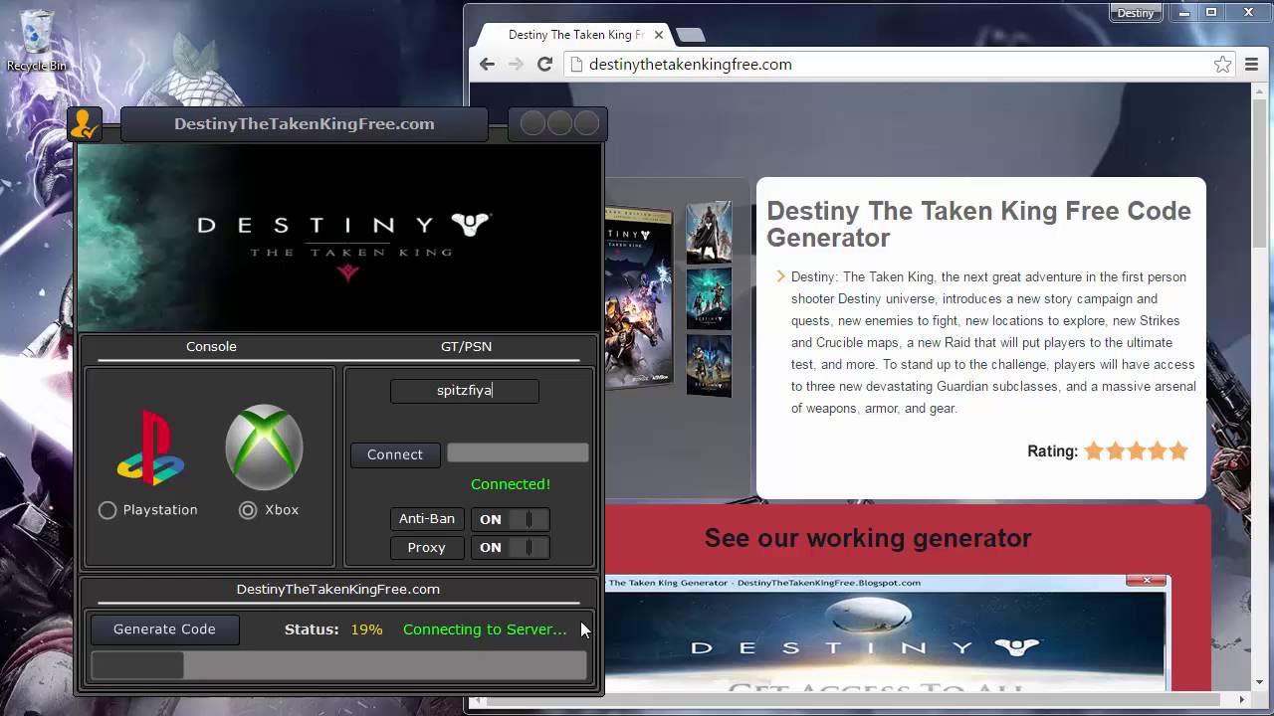Click the scrollbar up arrow in Chrome
1274x716 pixels.
coord(1260,91)
